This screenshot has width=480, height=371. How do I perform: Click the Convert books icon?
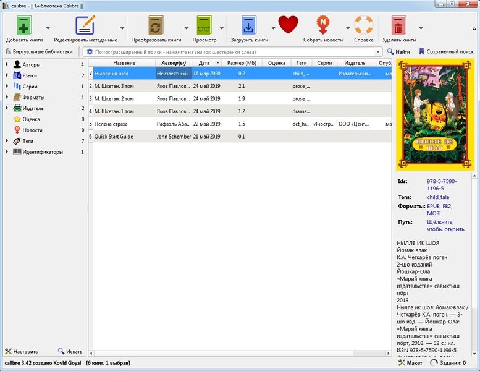[x=156, y=25]
